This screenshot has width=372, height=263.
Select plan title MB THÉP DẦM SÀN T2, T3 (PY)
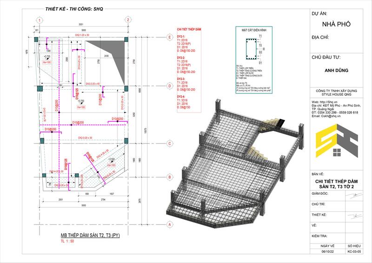(90, 235)
